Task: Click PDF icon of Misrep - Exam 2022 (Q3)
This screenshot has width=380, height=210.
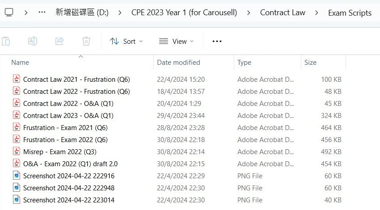Action: tap(17, 151)
